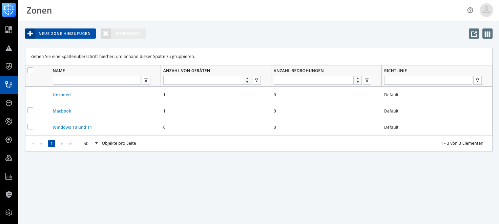
Task: Click Neue Zone hinzufügen button
Action: [60, 34]
